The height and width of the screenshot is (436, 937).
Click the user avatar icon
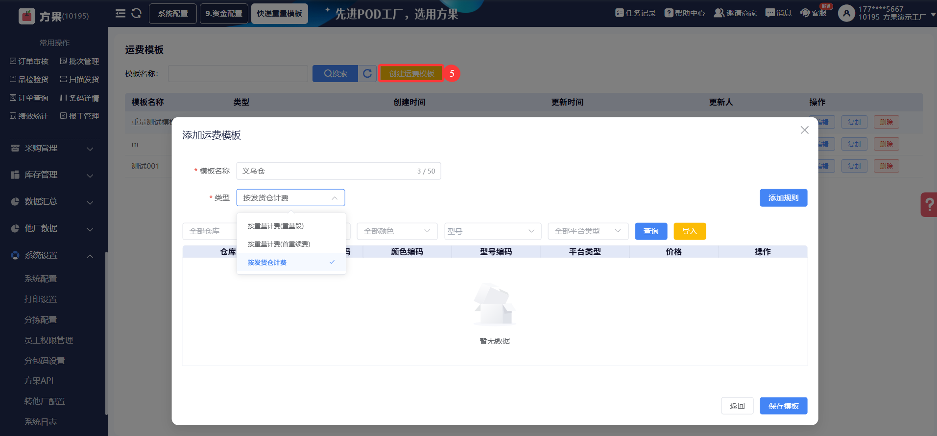(846, 13)
